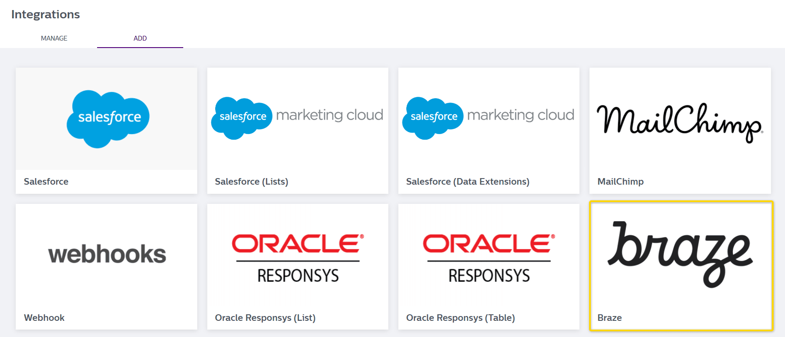Image resolution: width=785 pixels, height=337 pixels.
Task: Click the blue Salesforce cloud logo in the first card
Action: tap(108, 118)
